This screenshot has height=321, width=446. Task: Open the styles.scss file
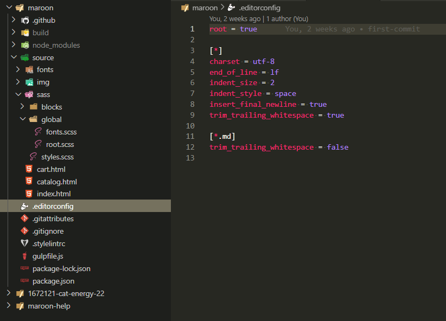(x=58, y=157)
